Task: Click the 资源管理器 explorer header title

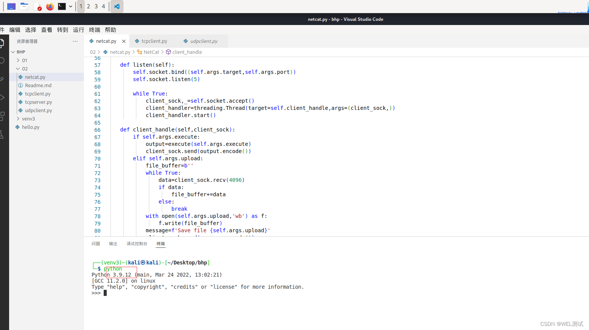Action: coord(27,41)
